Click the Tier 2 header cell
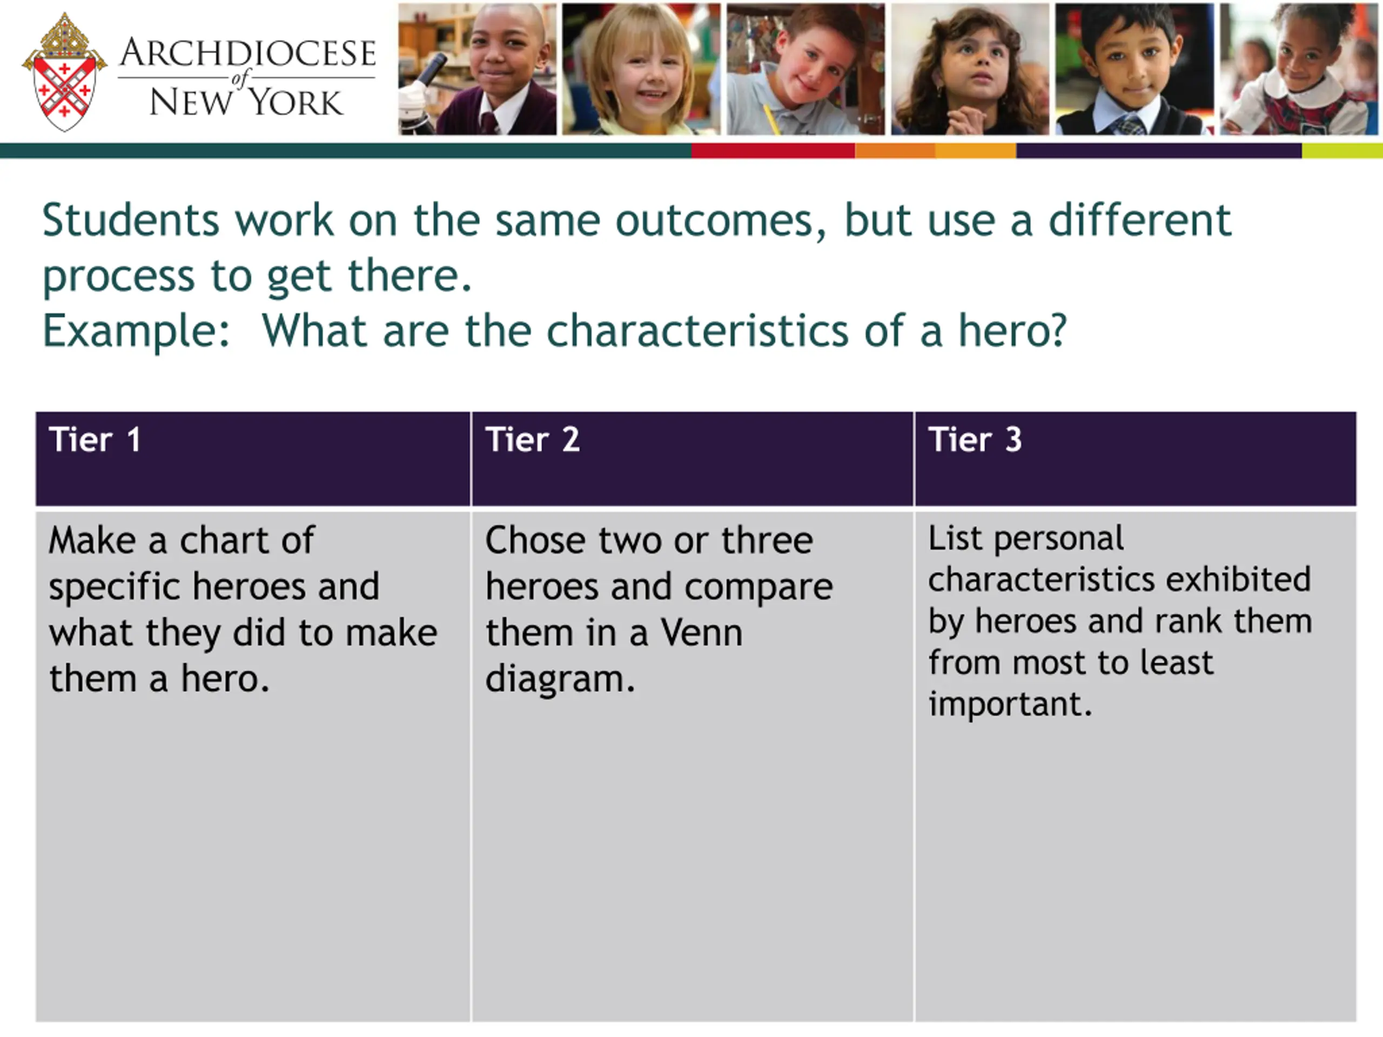The height and width of the screenshot is (1037, 1383). point(692,459)
